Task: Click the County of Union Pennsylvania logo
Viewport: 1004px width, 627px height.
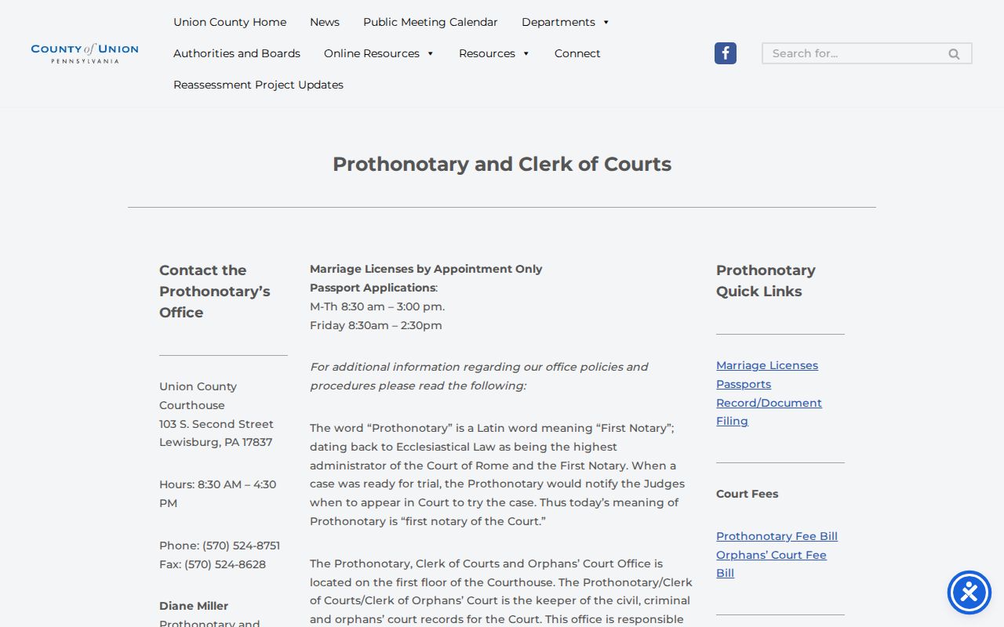Action: click(85, 53)
